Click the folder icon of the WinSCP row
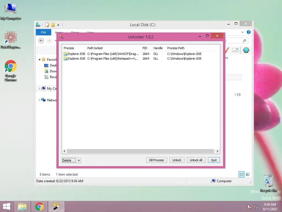The image size is (282, 212). [x=66, y=54]
